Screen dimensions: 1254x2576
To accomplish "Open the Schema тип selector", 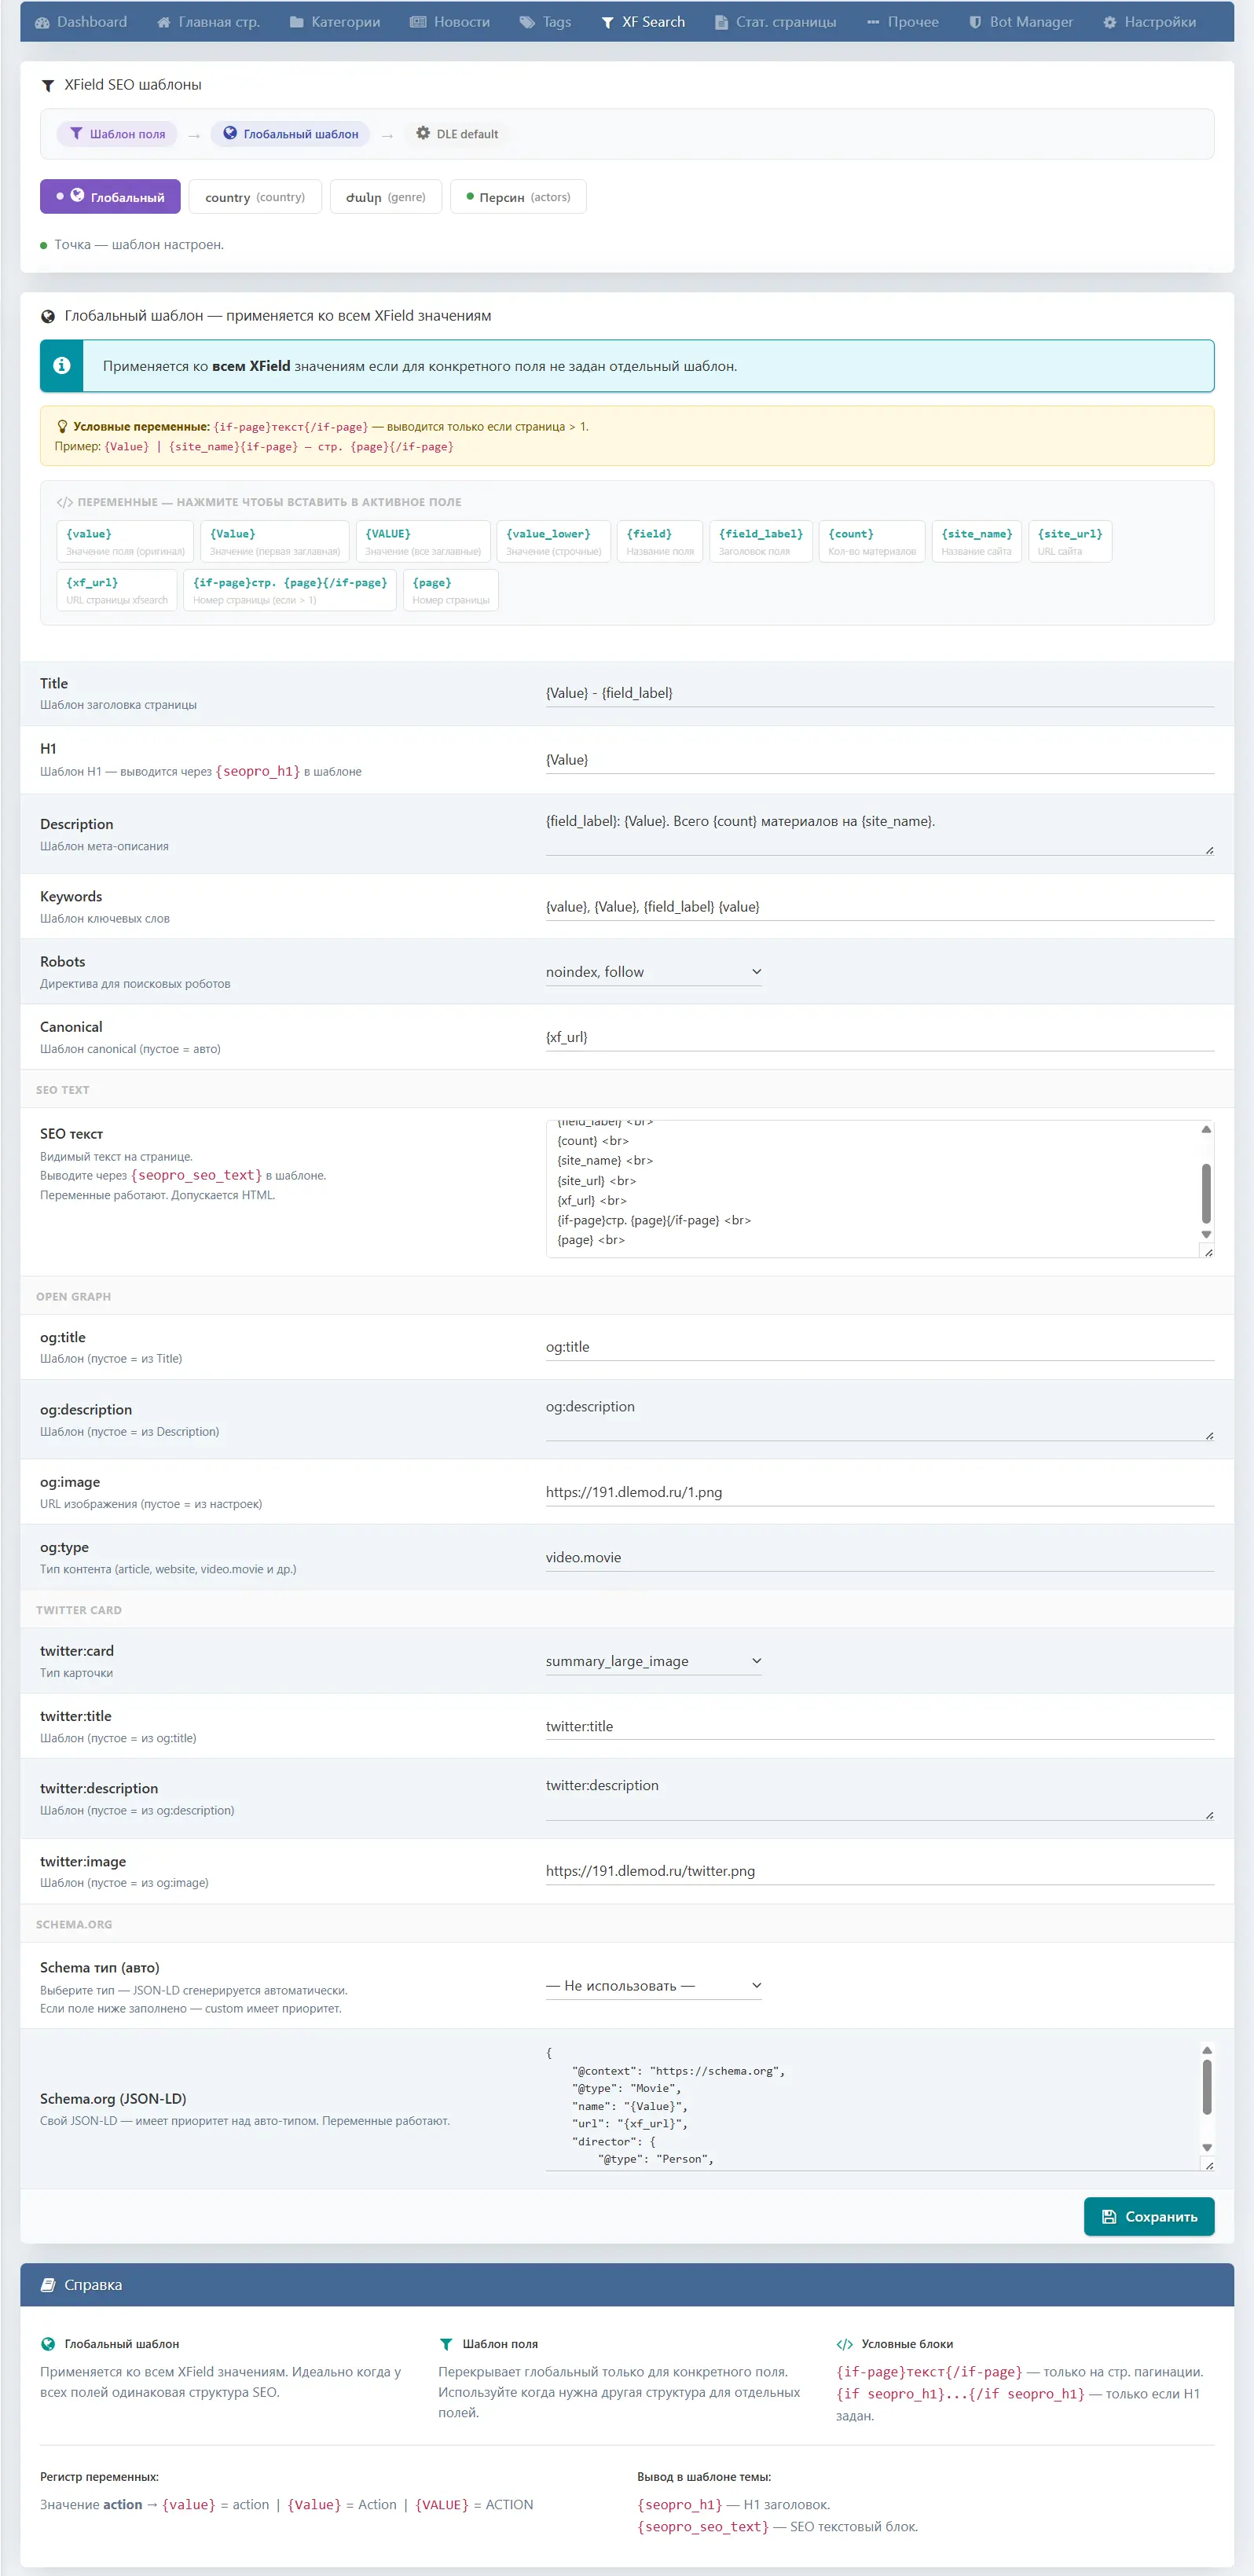I will tap(654, 1985).
